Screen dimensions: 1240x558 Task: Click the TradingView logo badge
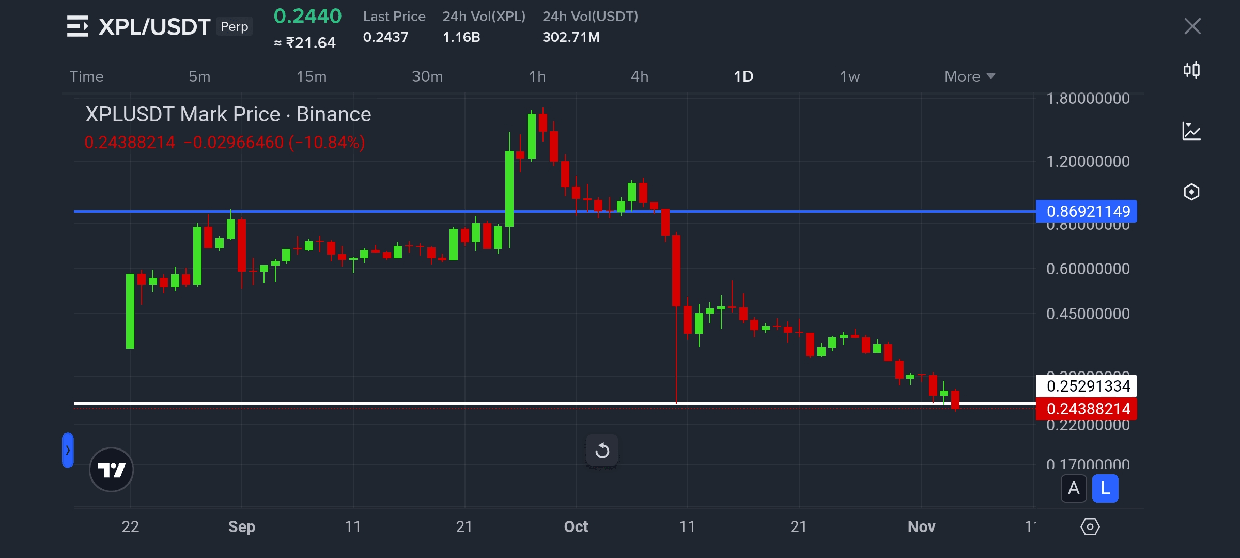point(111,470)
